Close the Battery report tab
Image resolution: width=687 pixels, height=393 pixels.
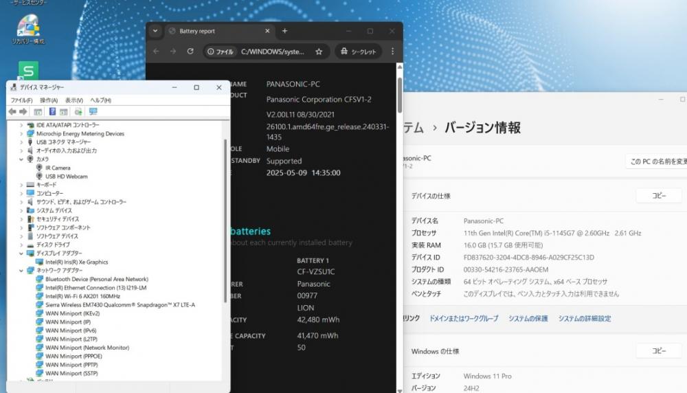(267, 31)
